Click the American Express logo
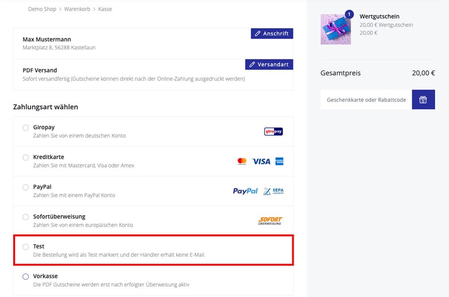 (x=279, y=161)
